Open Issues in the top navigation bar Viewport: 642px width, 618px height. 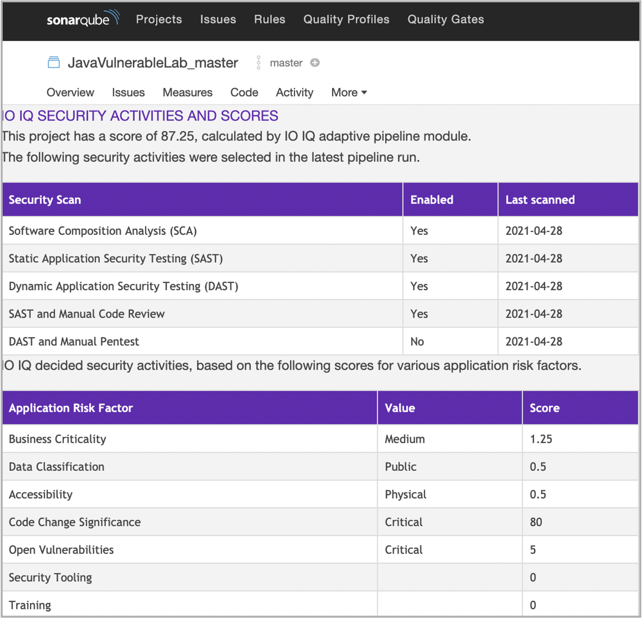point(218,19)
